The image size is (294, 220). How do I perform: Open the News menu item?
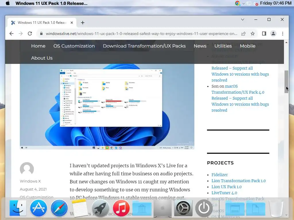click(x=200, y=46)
